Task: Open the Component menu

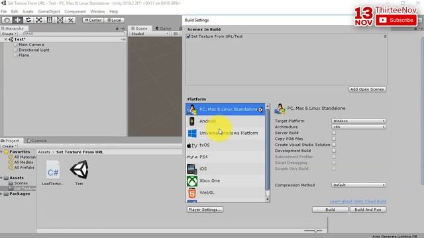Action: 75,11
